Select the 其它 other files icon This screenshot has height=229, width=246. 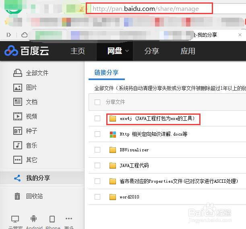[x=18, y=160]
